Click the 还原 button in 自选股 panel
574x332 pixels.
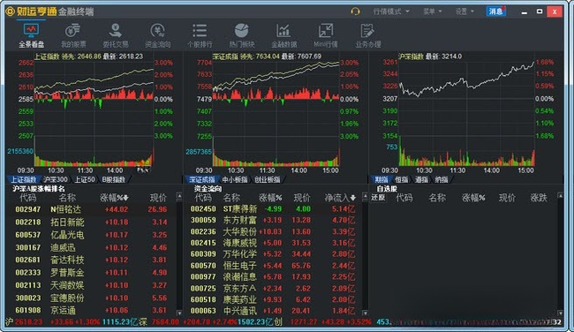pyautogui.click(x=378, y=198)
